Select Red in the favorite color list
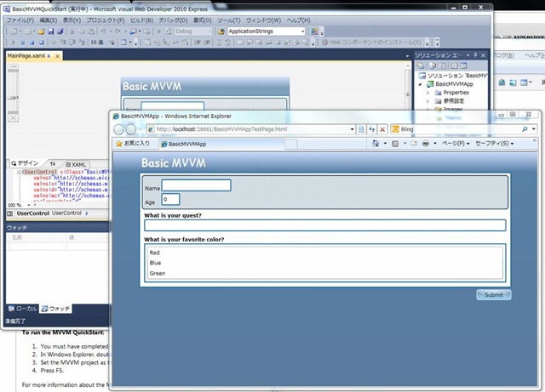The image size is (545, 392). pos(154,253)
